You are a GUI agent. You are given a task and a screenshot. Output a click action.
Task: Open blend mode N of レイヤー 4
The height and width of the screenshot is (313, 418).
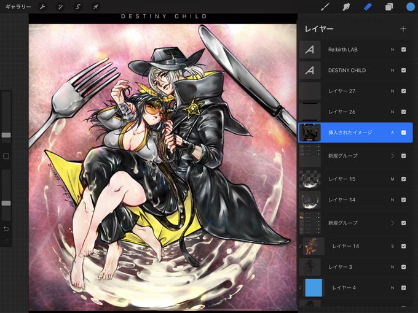click(x=392, y=288)
